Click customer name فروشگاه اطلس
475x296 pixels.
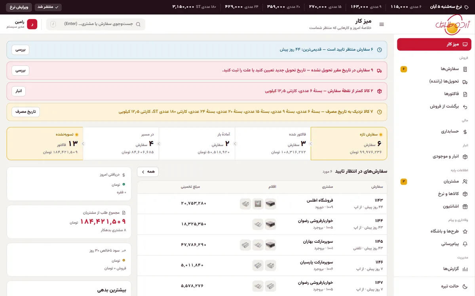coord(320,200)
